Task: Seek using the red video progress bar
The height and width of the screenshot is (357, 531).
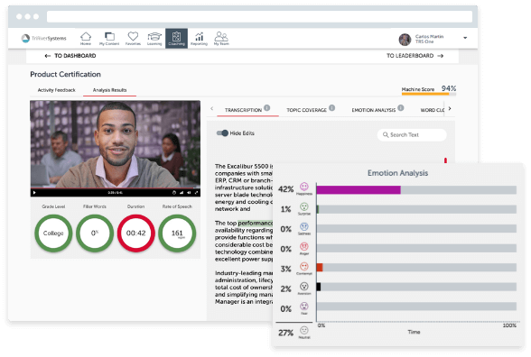Action: (116, 188)
